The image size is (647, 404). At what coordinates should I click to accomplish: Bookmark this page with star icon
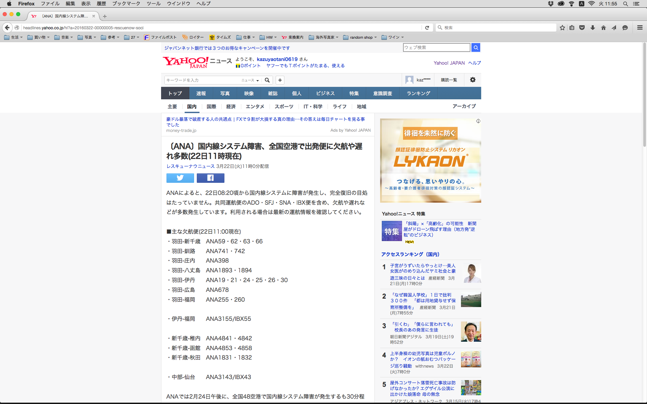[562, 28]
